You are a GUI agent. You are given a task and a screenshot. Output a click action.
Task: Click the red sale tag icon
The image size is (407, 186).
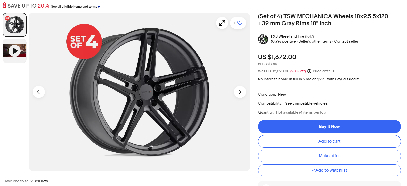tap(4, 5)
